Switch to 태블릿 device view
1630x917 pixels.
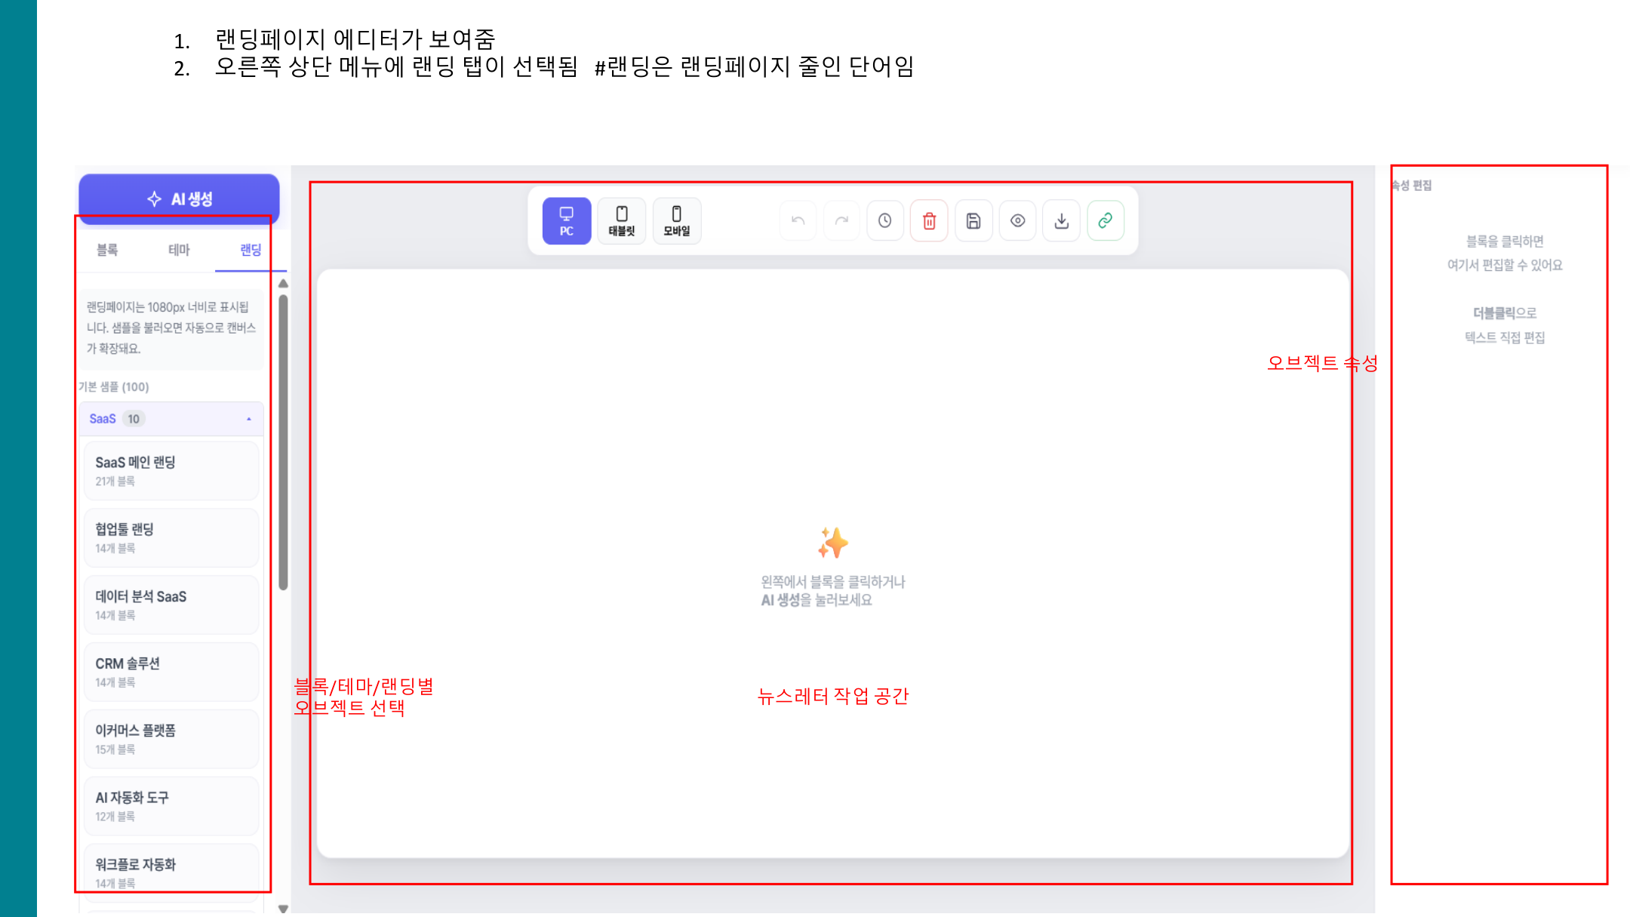pos(622,221)
